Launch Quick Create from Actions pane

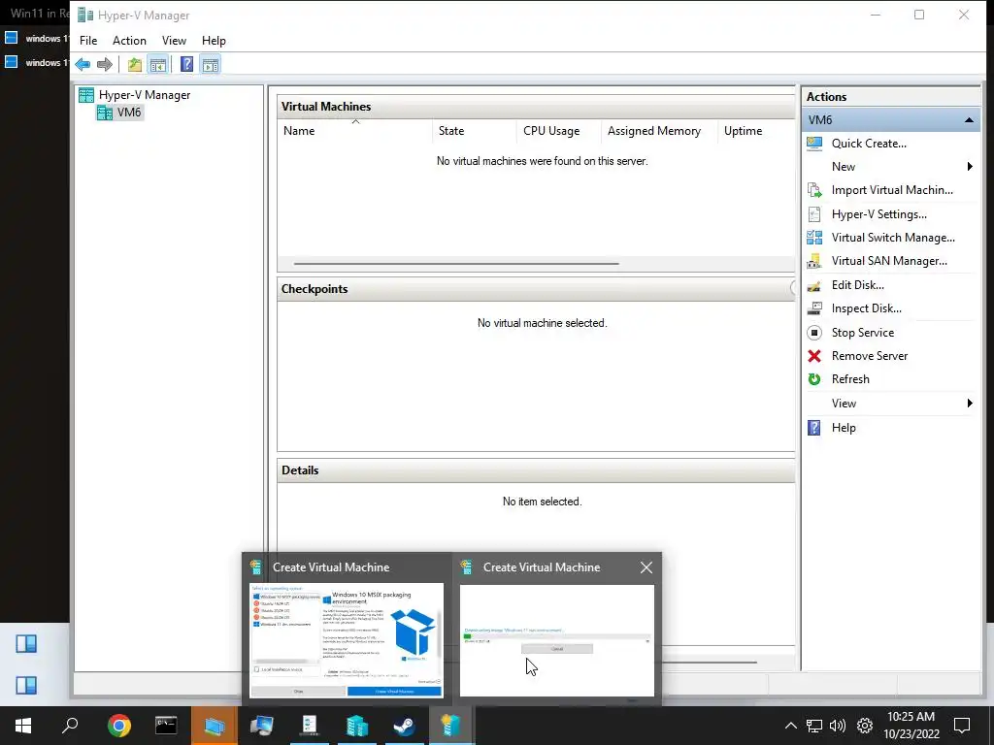tap(869, 144)
